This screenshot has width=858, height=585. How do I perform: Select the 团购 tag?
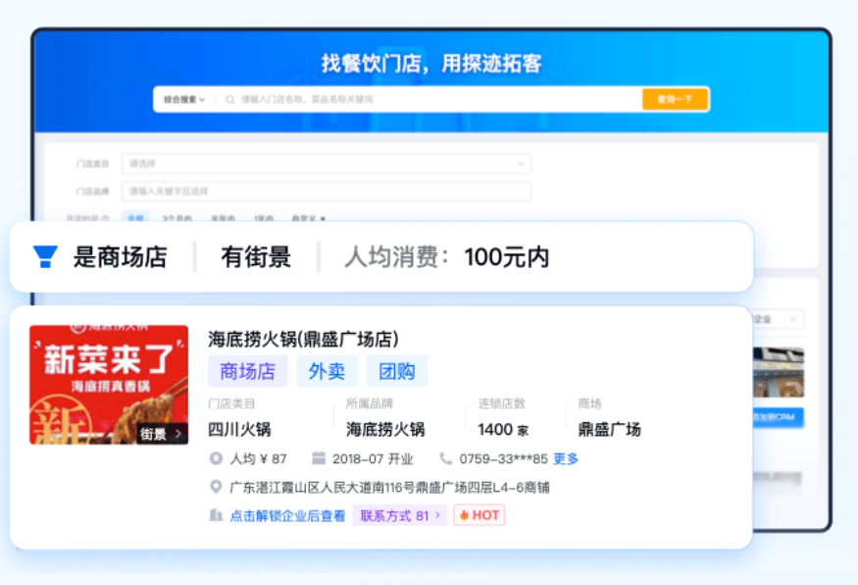[x=397, y=371]
